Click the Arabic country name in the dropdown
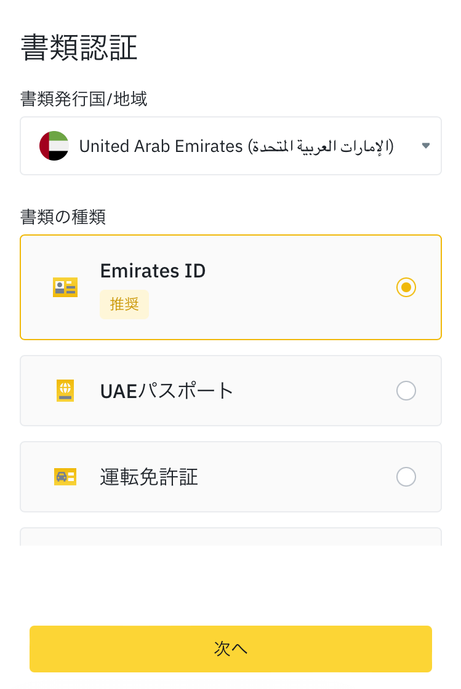The height and width of the screenshot is (689, 461). [320, 146]
